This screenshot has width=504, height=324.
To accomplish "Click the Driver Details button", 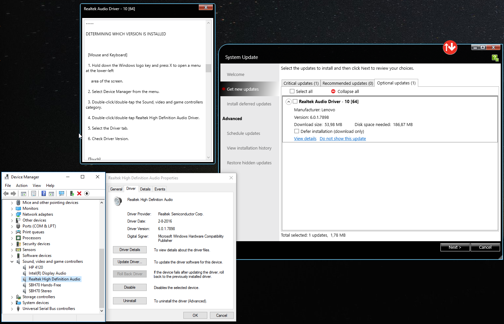I will point(130,250).
